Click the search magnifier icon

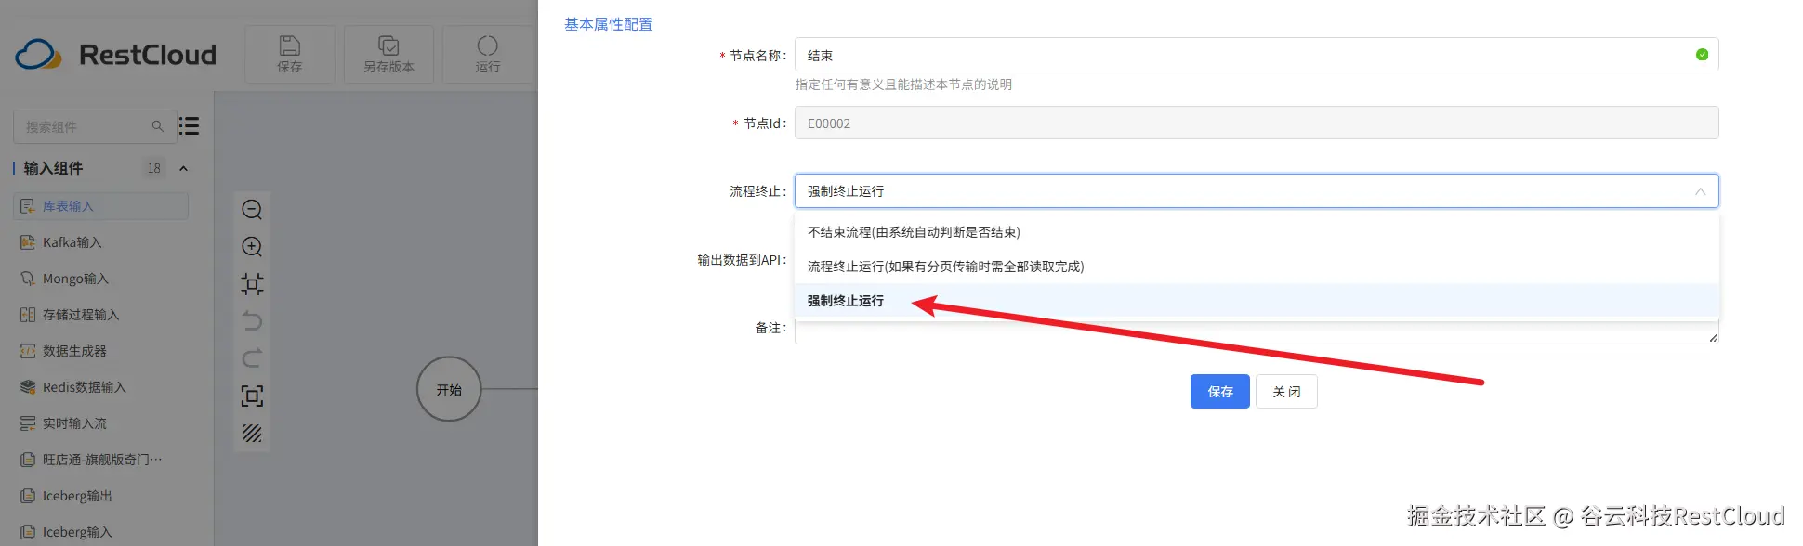(158, 126)
